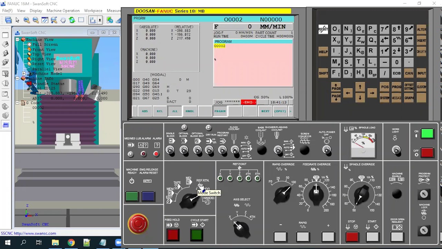The width and height of the screenshot is (442, 249).
Task: Click the Axis Select rotary knob
Action: point(240,228)
